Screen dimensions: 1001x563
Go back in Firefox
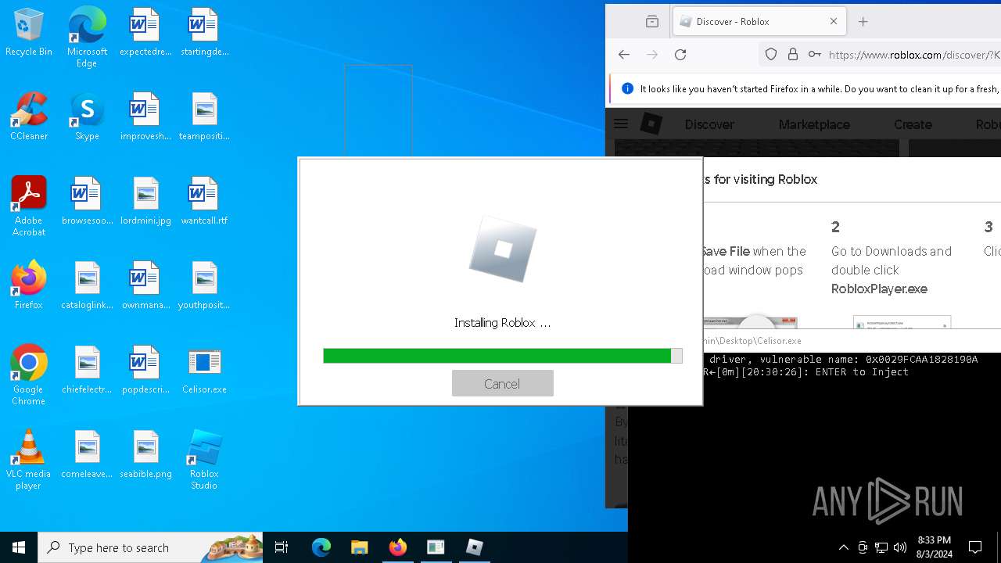click(x=624, y=55)
